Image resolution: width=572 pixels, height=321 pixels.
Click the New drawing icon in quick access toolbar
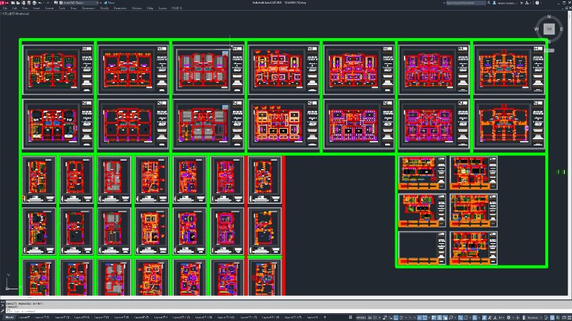click(13, 3)
